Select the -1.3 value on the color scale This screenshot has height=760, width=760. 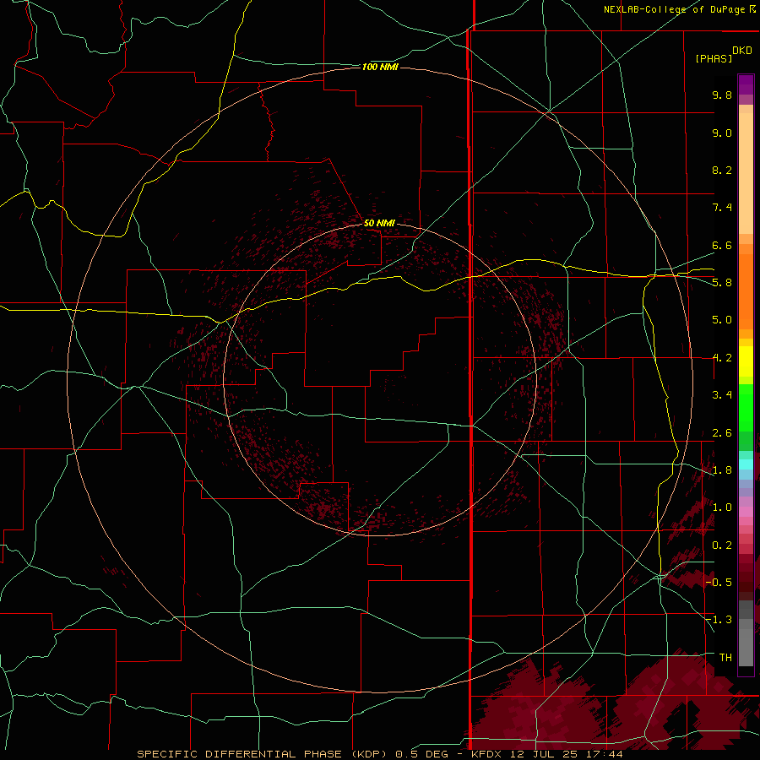coord(719,620)
